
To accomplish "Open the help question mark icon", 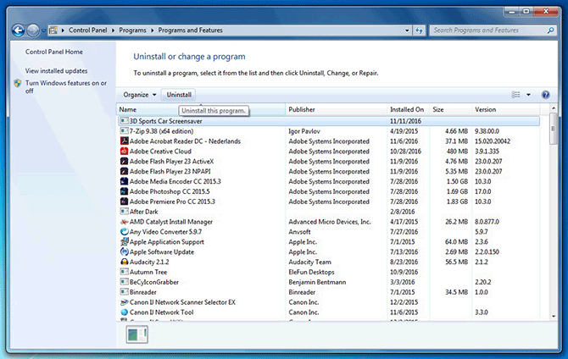I will point(545,95).
